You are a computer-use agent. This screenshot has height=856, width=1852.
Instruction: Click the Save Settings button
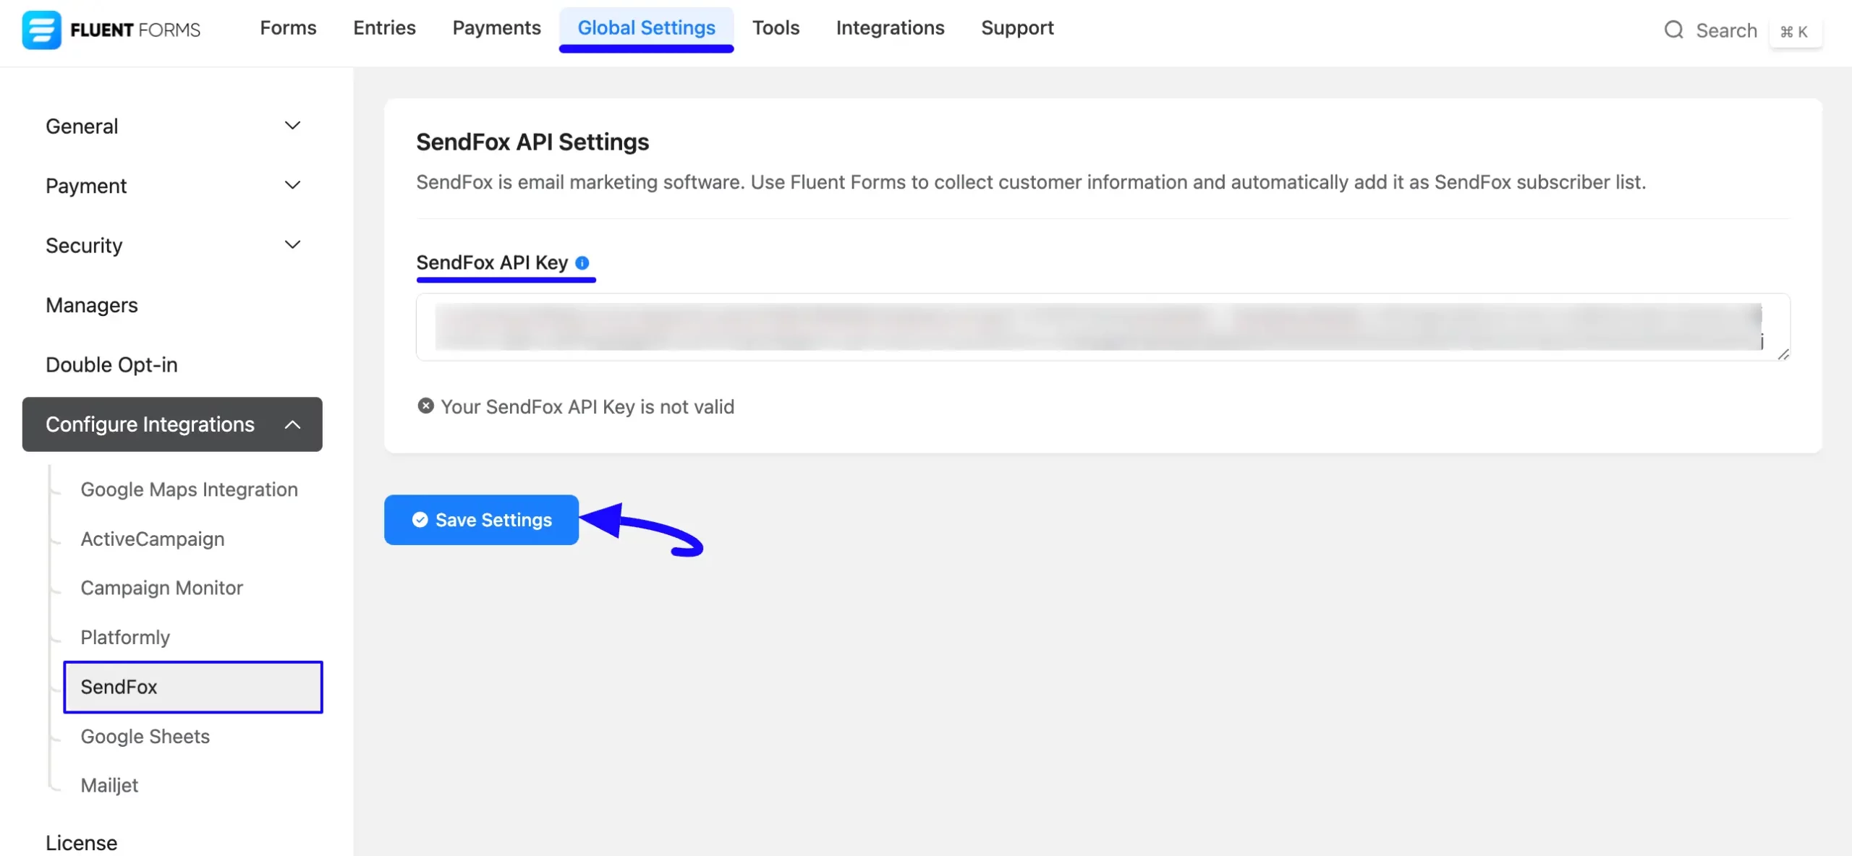[x=481, y=520]
